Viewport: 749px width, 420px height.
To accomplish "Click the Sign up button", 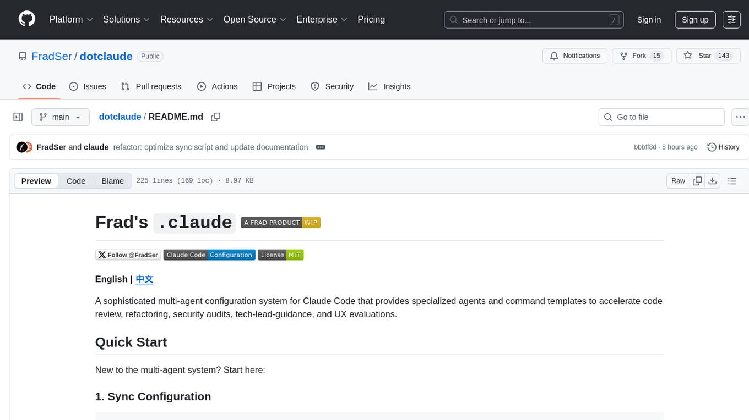I will pos(695,19).
